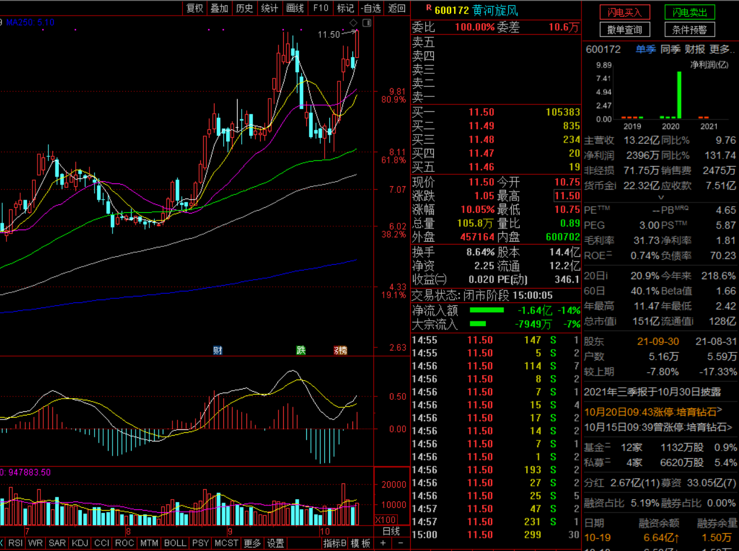Open the F10 company info
739x551 pixels.
pos(321,8)
